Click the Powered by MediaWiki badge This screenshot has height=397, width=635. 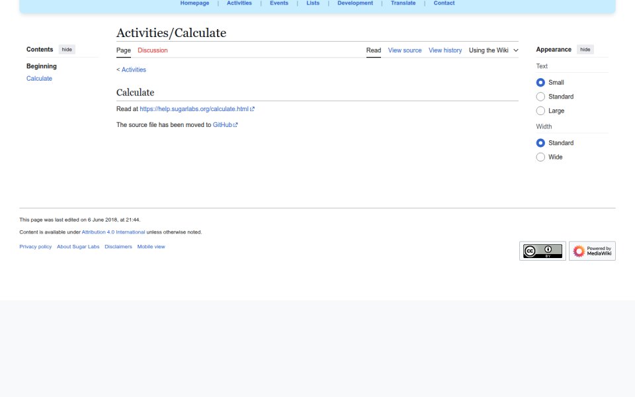[592, 251]
